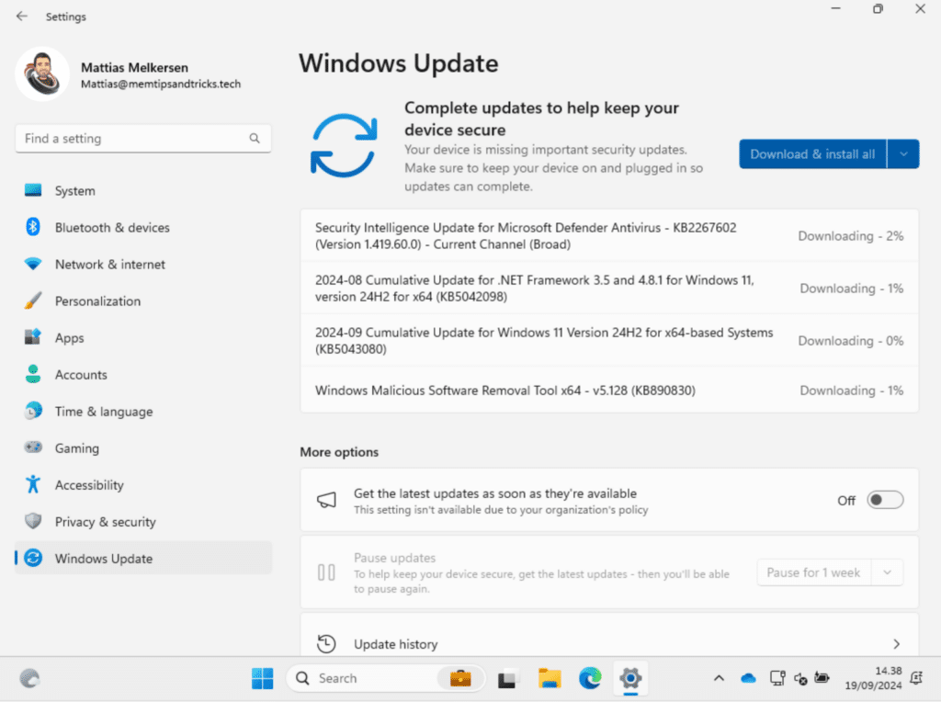Click Cumulative Update KB5043080 row
Image resolution: width=941 pixels, height=702 pixels.
pyautogui.click(x=609, y=340)
